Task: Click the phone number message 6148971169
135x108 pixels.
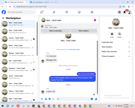Action: [x=50, y=92]
